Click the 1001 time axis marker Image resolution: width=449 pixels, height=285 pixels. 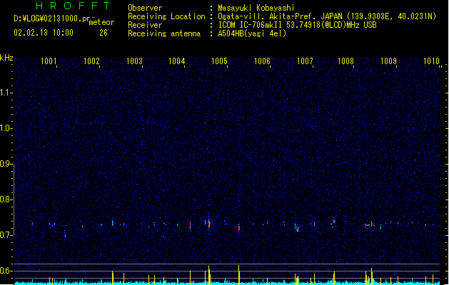pyautogui.click(x=49, y=61)
